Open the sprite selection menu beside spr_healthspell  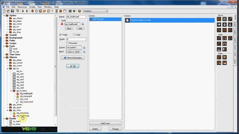pyautogui.click(x=83, y=24)
